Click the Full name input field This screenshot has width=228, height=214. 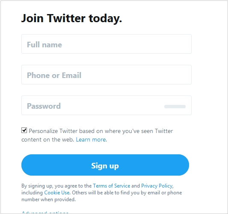[107, 44]
